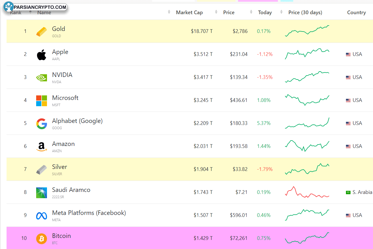Viewport: 373px width, 249px height.
Task: Click the USA flag in Microsoft row
Action: [x=348, y=101]
